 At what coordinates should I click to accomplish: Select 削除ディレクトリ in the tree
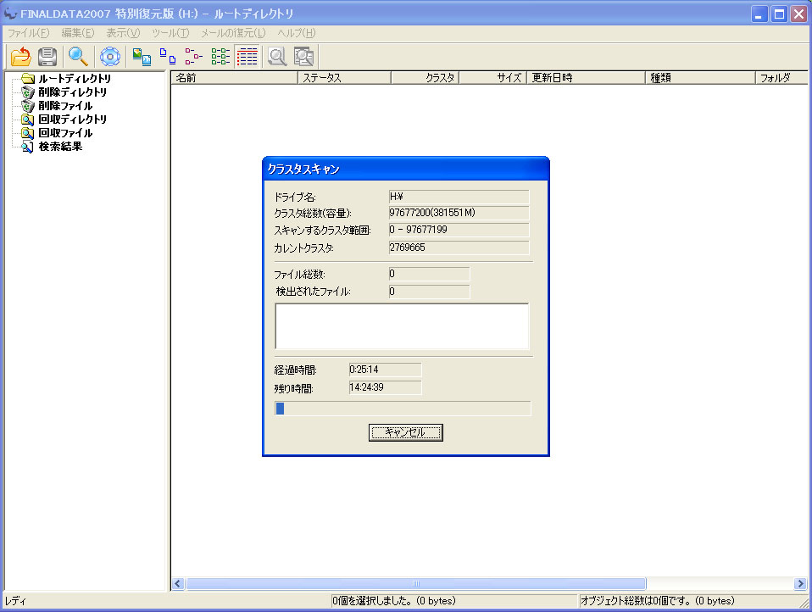click(x=73, y=92)
